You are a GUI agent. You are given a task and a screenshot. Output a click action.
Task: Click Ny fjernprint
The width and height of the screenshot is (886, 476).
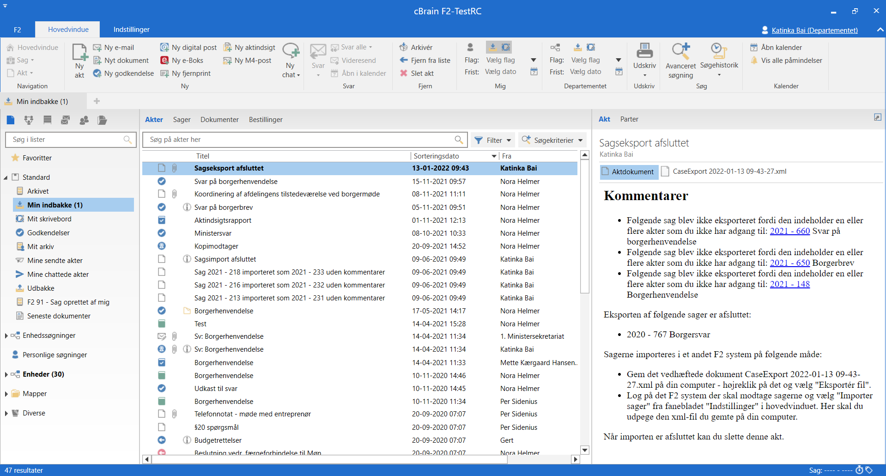186,73
